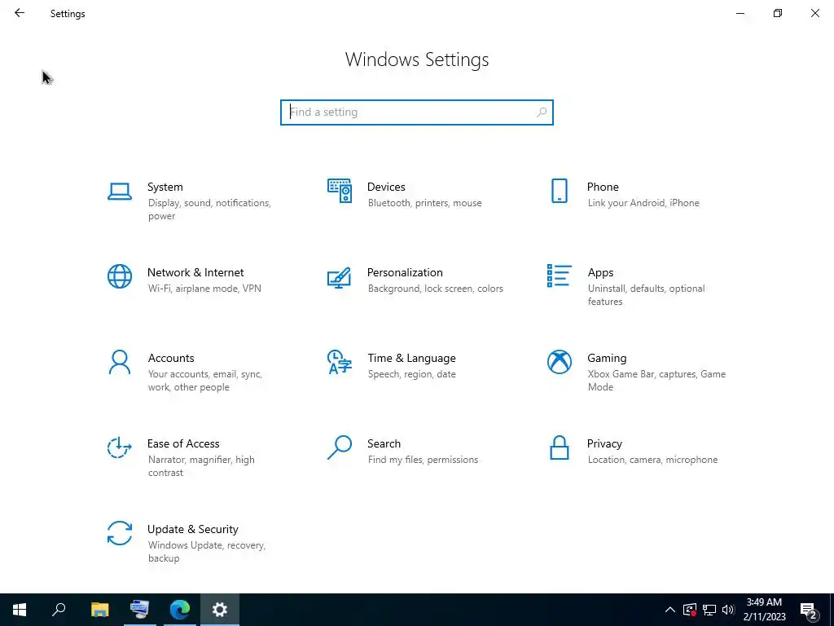Launch File Explorer from the taskbar
Image resolution: width=834 pixels, height=626 pixels.
[99, 610]
